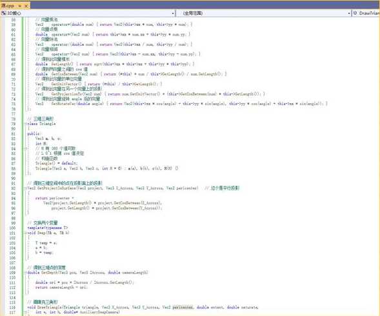Click the b = temp; line
This screenshot has height=316, width=380.
click(x=44, y=253)
